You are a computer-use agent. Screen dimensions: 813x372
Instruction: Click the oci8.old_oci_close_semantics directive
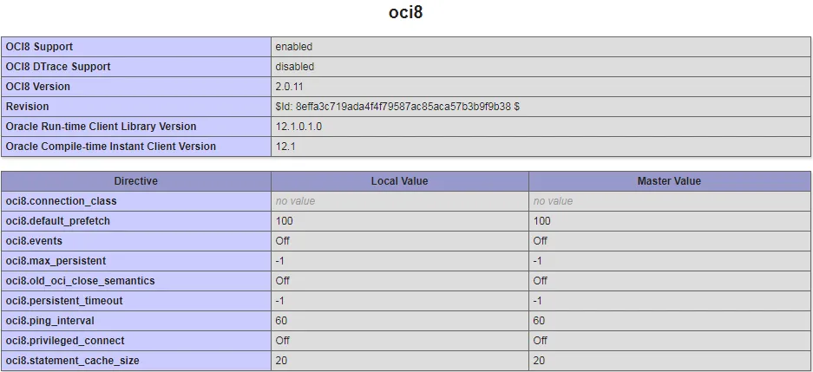pyautogui.click(x=80, y=281)
